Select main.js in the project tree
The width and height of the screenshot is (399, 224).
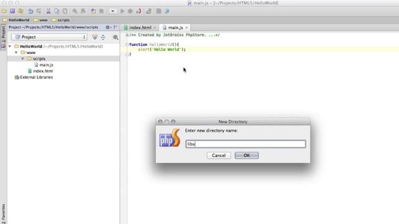click(46, 65)
